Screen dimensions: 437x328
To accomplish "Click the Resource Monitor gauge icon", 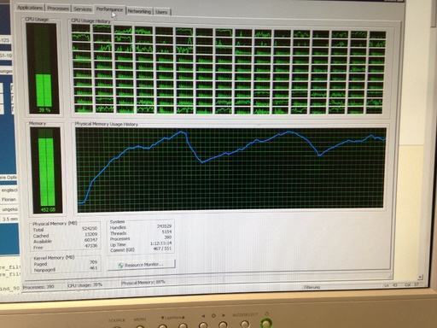I will [120, 266].
